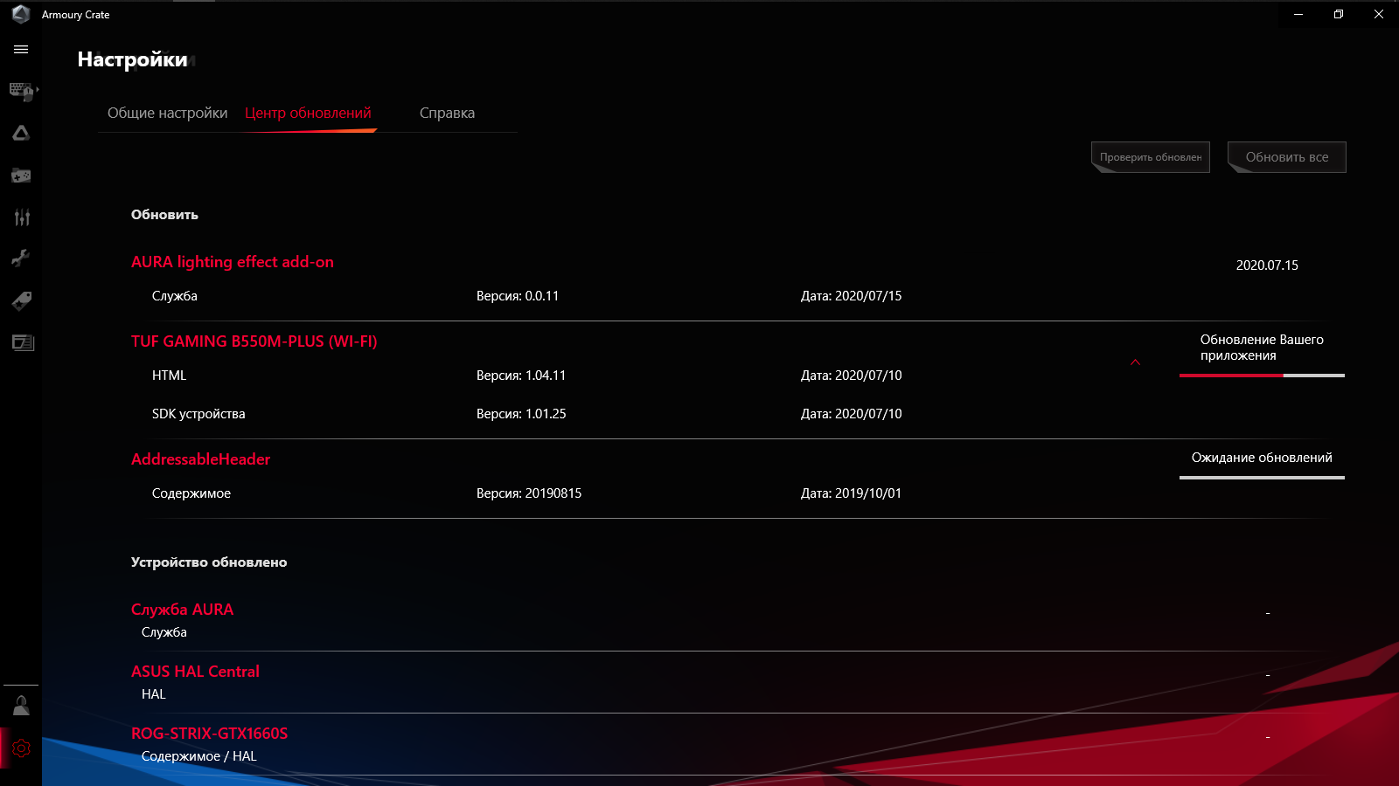Click the Проверить обновления button
This screenshot has width=1399, height=786.
click(1151, 157)
